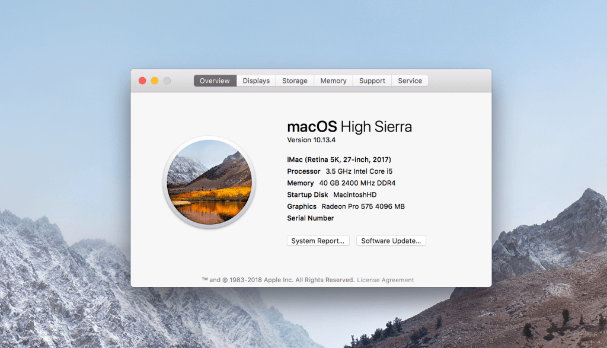The image size is (607, 348).
Task: Switch to the Displays tab
Action: [256, 81]
